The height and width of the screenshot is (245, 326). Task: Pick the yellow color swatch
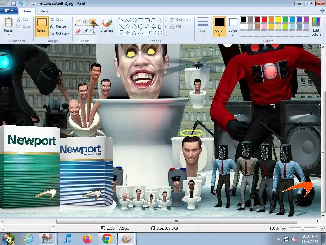tap(278, 19)
